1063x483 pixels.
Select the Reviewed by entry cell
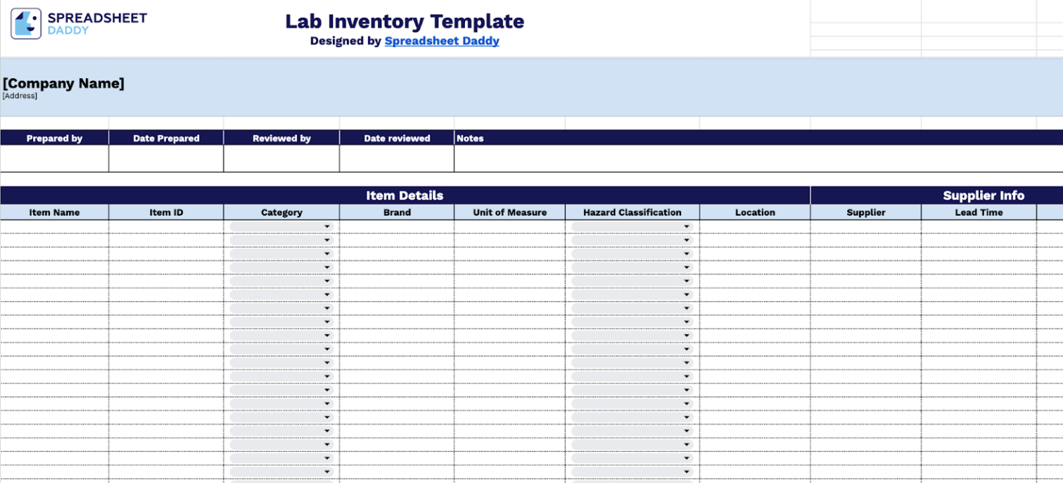click(x=281, y=159)
